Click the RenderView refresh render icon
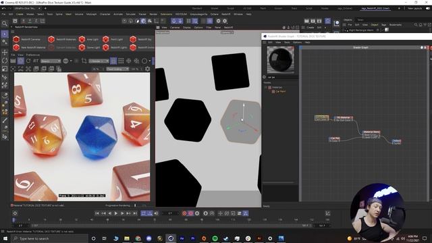Screen dimensions: 432x243 28,61
